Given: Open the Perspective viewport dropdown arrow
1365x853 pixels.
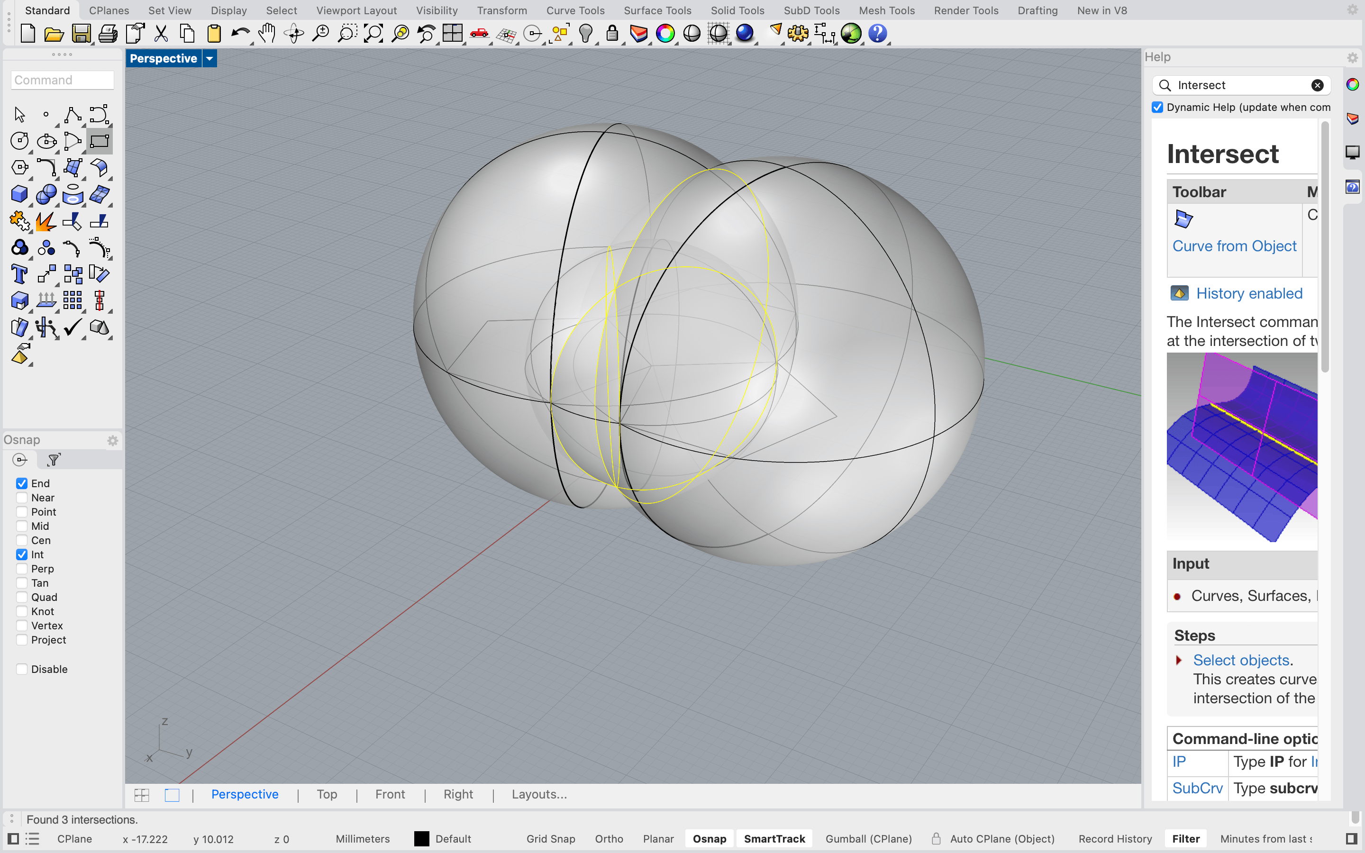Looking at the screenshot, I should coord(209,59).
